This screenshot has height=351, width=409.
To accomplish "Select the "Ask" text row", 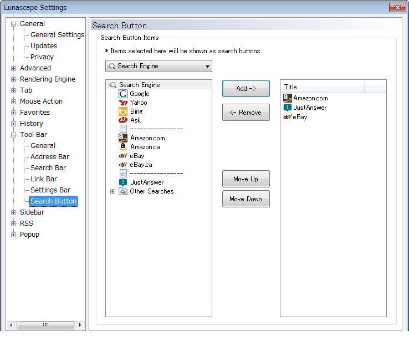I will (x=135, y=120).
